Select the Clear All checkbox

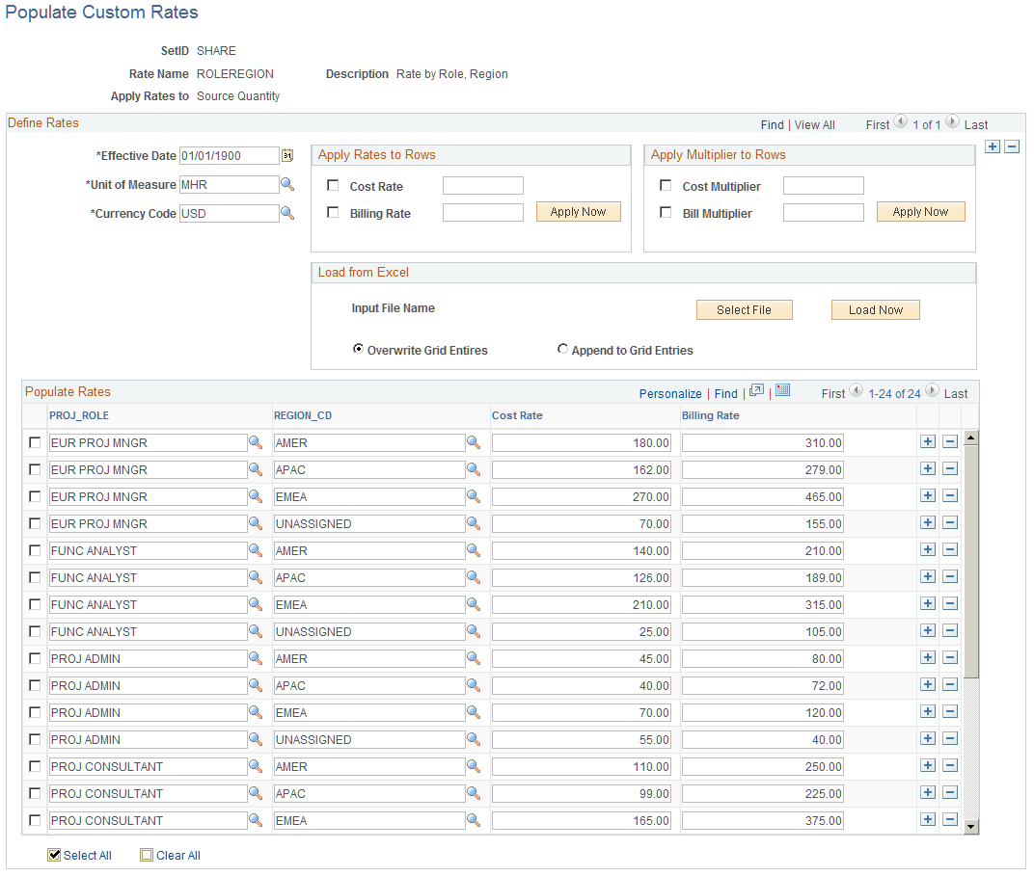(147, 854)
